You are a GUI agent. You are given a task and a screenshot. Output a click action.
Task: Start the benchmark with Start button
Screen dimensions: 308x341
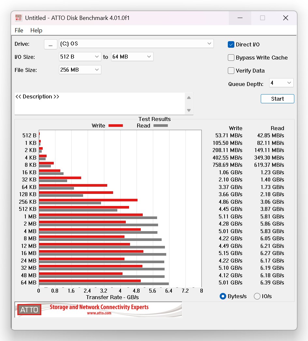coord(277,99)
